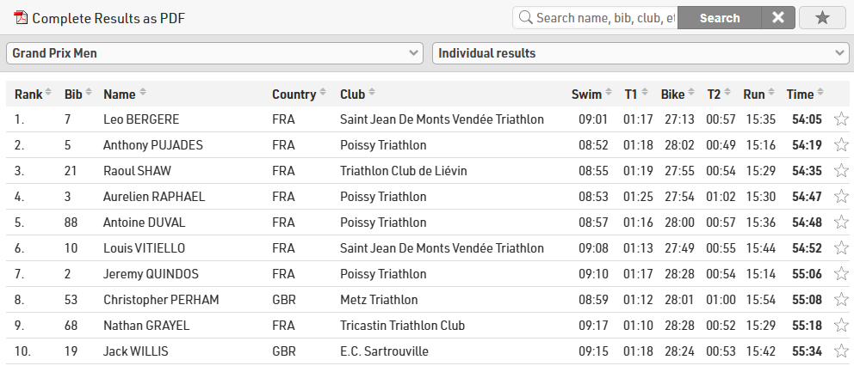Clear search with the X button
This screenshot has height=366, width=854.
point(777,17)
